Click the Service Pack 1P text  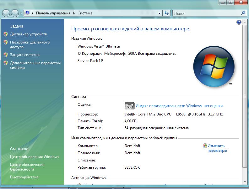click(x=90, y=61)
